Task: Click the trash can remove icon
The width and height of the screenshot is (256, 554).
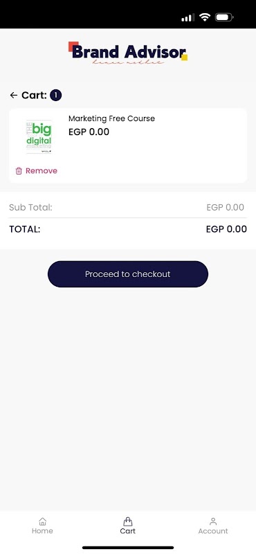Action: point(19,171)
